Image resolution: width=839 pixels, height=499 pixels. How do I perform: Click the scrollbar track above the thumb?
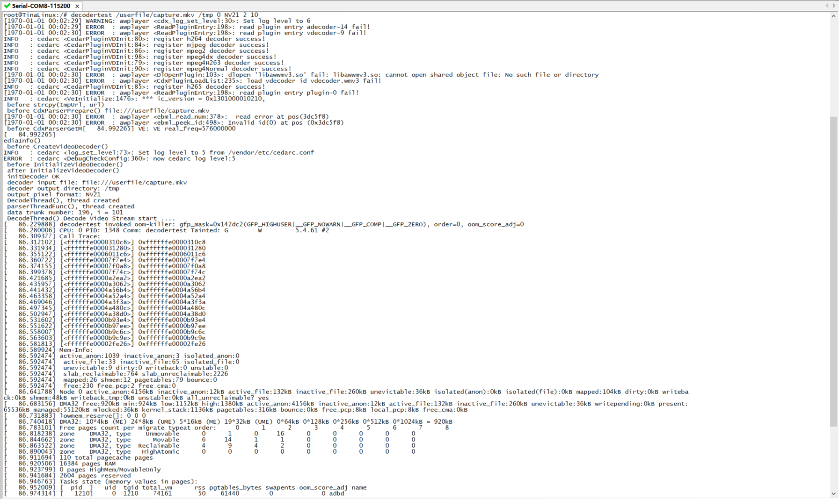tap(833, 65)
